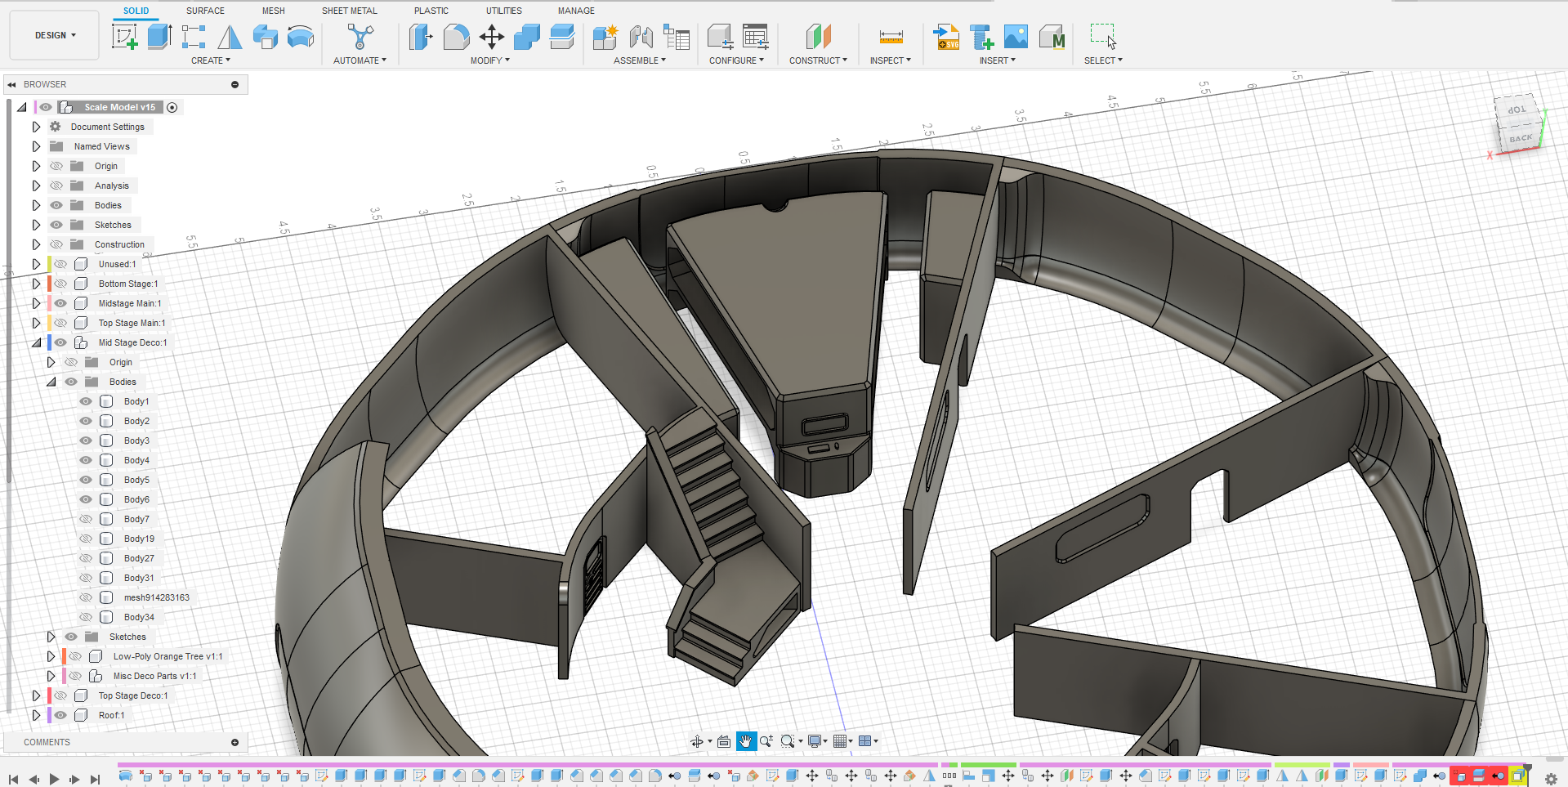Open the DESIGN workspace dropdown
Screen dimensions: 1568x787
[55, 35]
